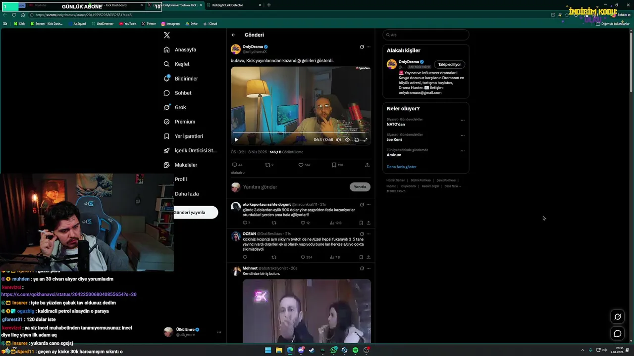Open options on oto kaportacı reply
The height and width of the screenshot is (356, 634).
point(369,204)
